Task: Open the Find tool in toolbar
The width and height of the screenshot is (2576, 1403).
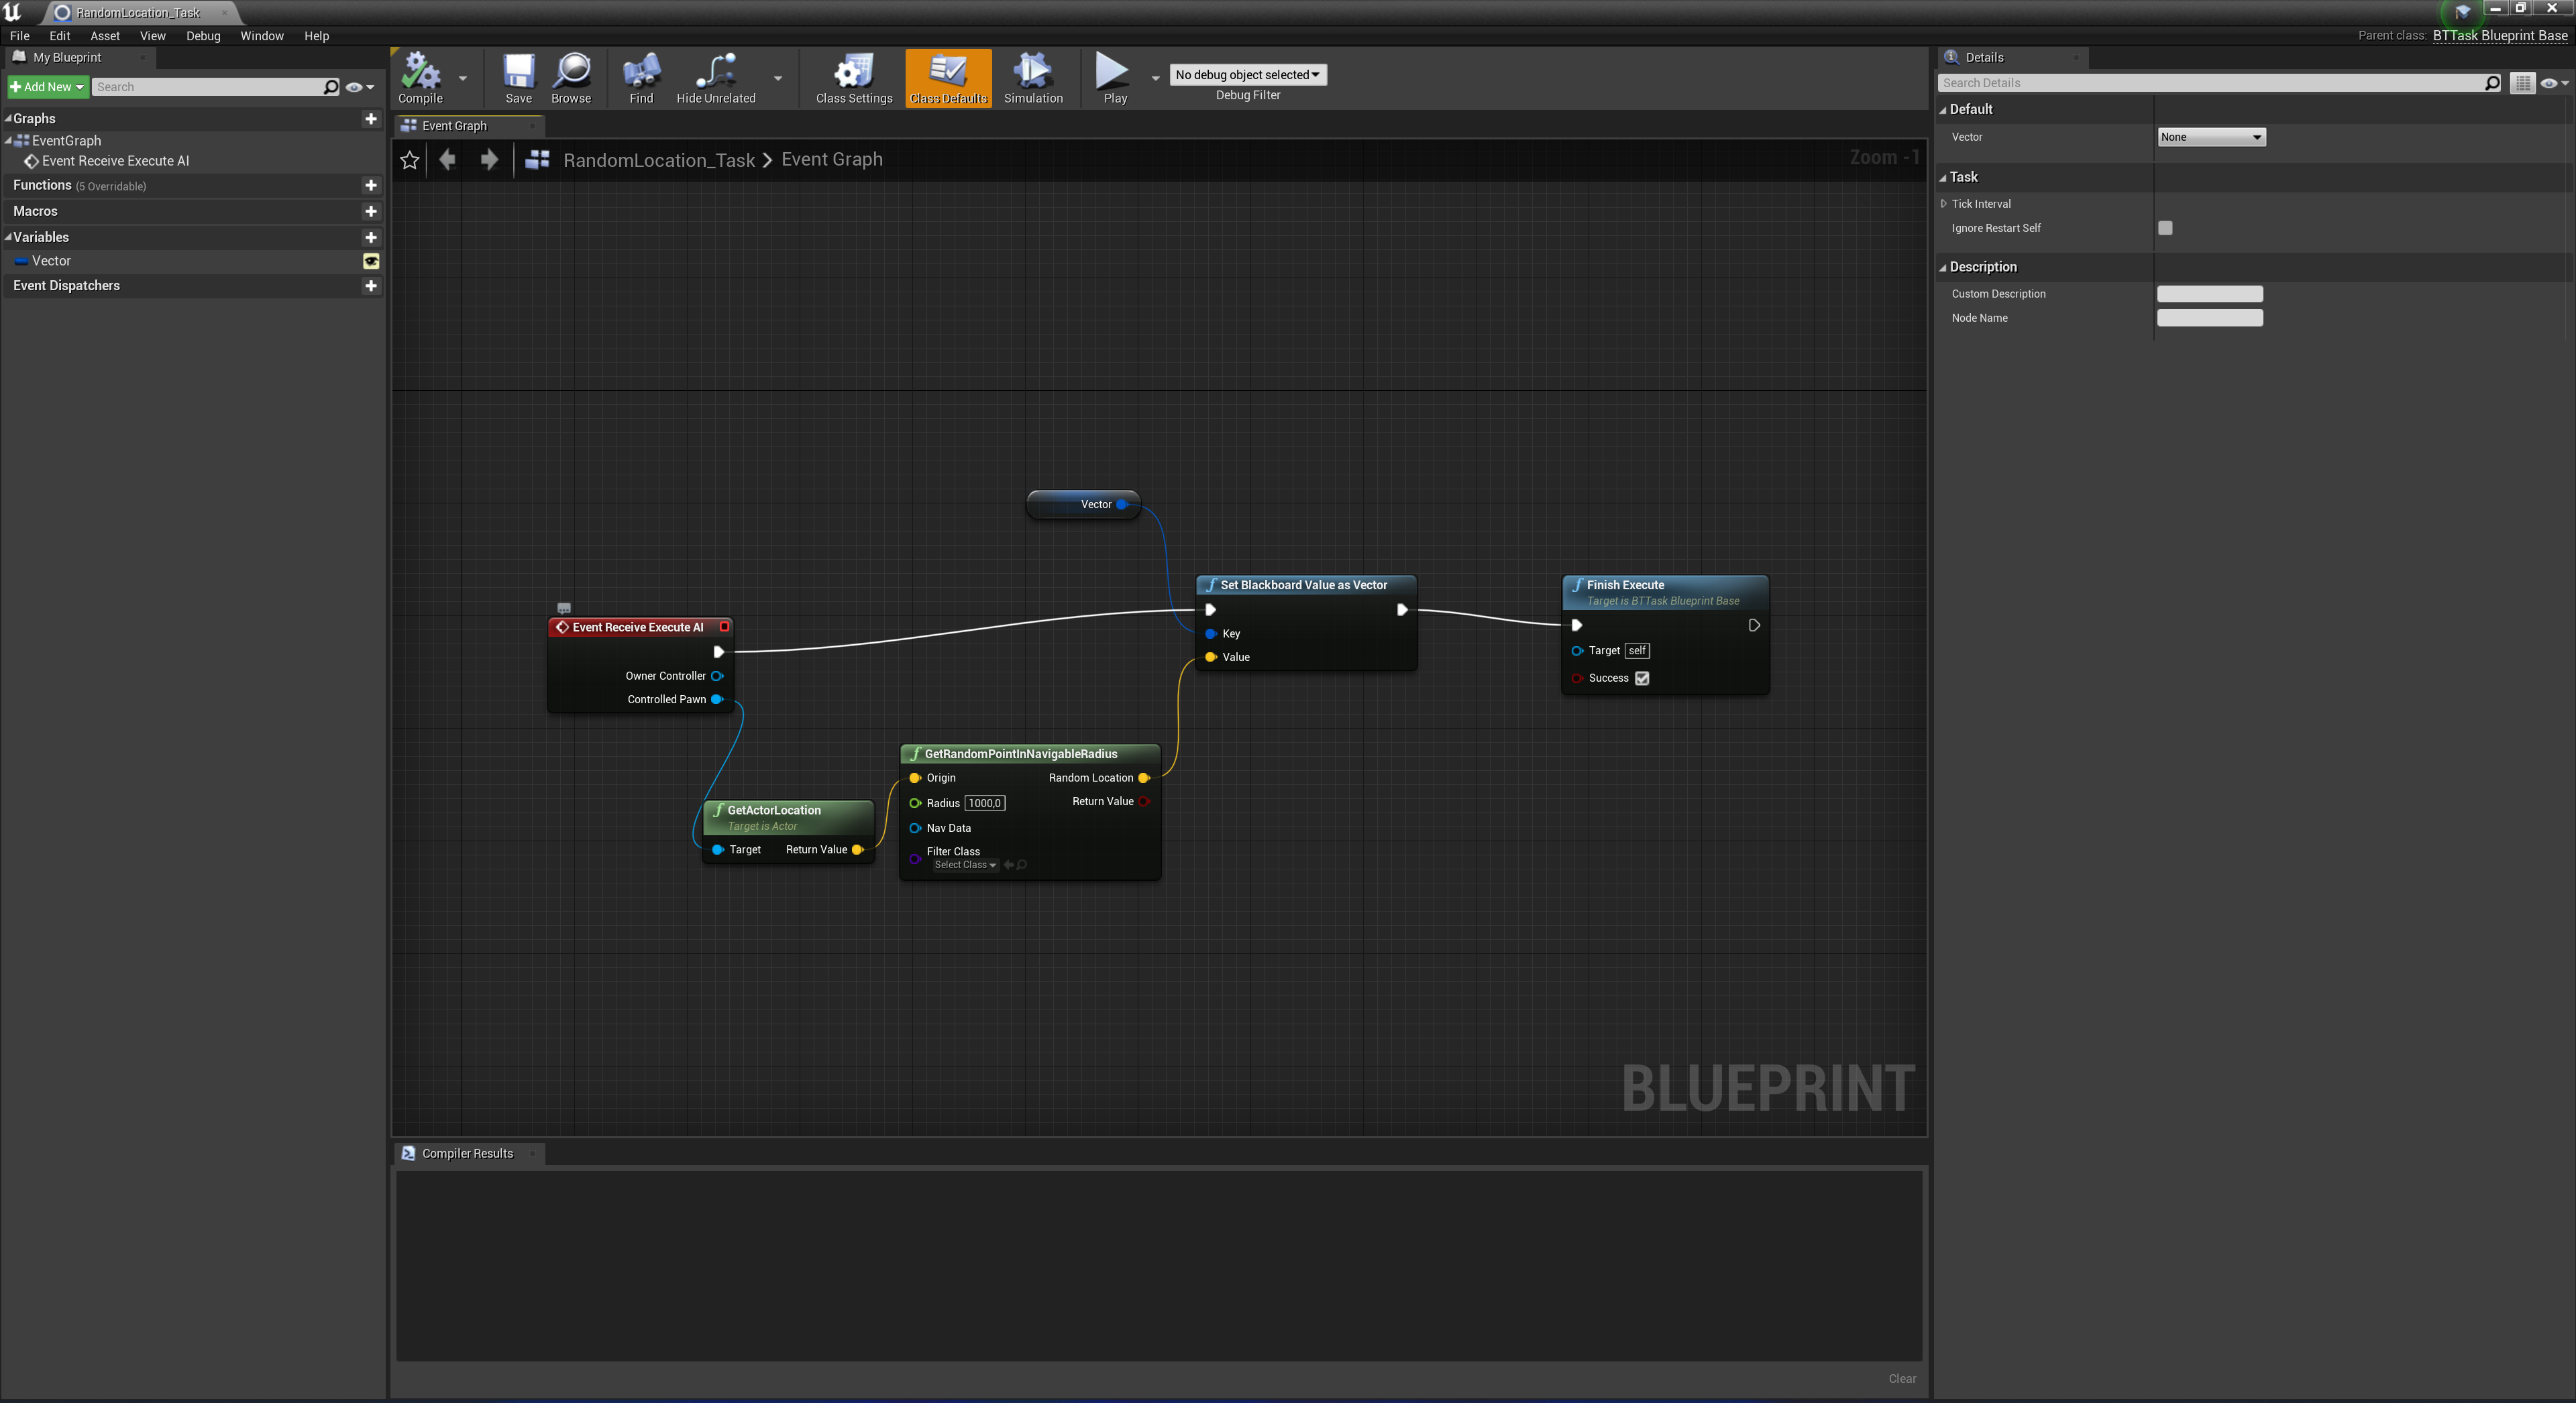Action: point(641,78)
